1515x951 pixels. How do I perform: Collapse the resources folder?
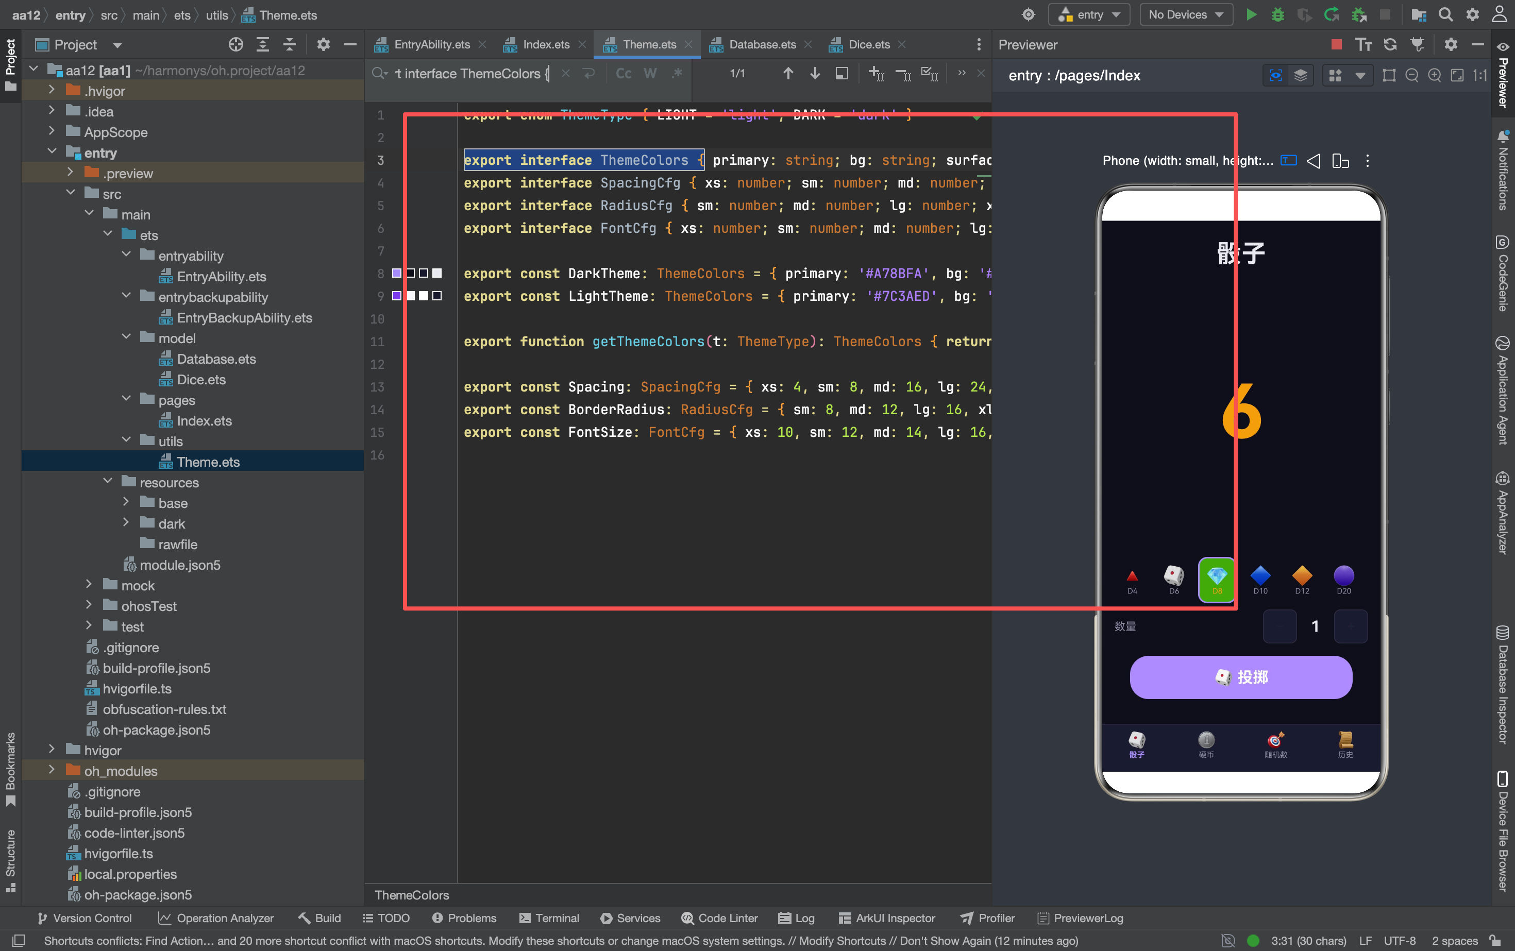[x=108, y=482]
